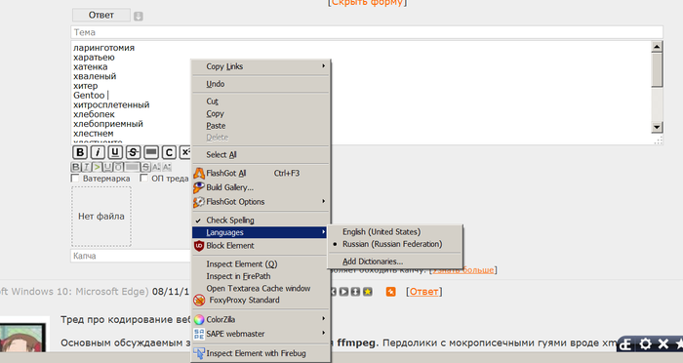The width and height of the screenshot is (683, 363).
Task: Open the Узнать больше link
Action: point(463,270)
